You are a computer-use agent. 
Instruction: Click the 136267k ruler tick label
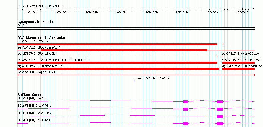coord(182,12)
